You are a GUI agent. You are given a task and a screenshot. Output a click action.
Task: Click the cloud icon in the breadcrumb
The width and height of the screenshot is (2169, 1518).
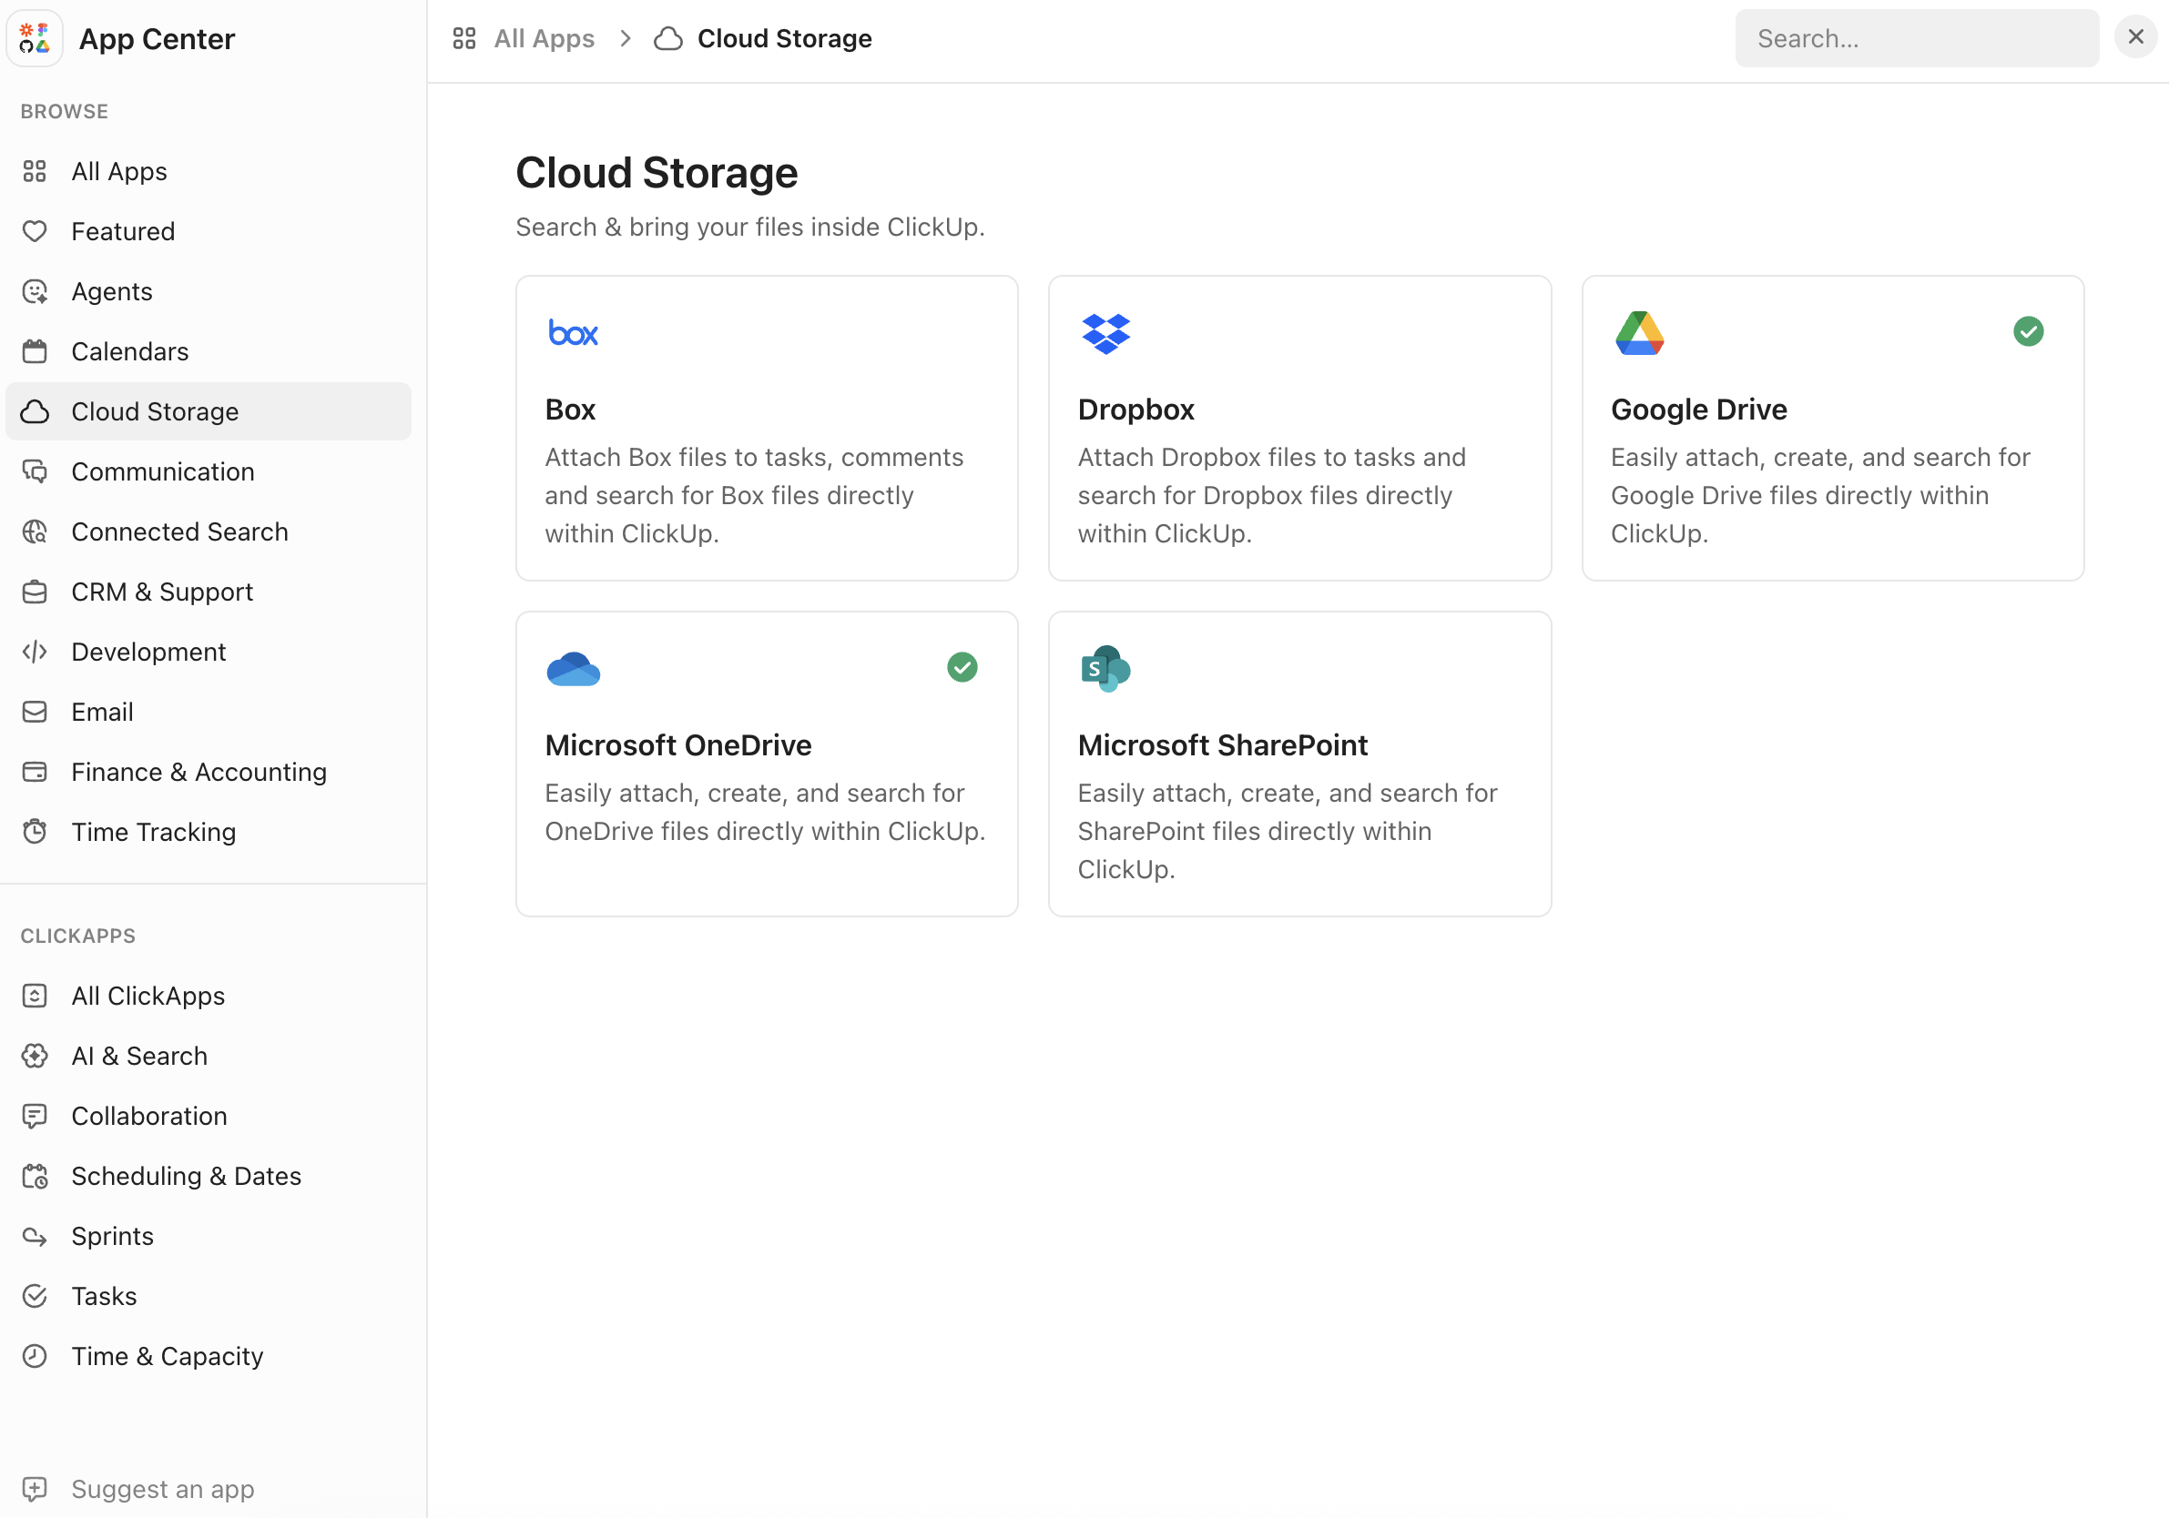click(x=667, y=39)
